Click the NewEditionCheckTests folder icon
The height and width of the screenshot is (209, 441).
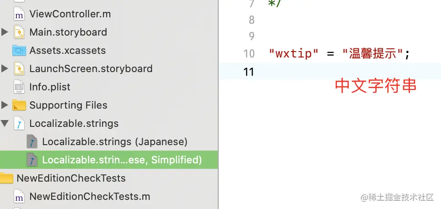[x=6, y=178]
